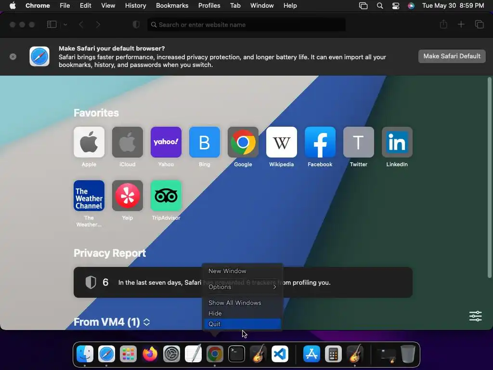Choose Hide in the Dock menu
Screen dimensions: 493x370
click(243, 313)
